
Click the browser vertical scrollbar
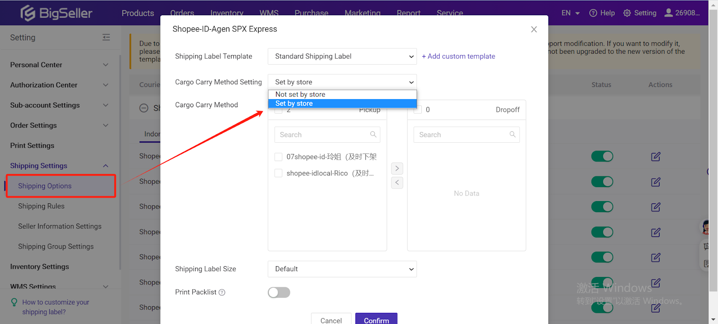pyautogui.click(x=713, y=151)
